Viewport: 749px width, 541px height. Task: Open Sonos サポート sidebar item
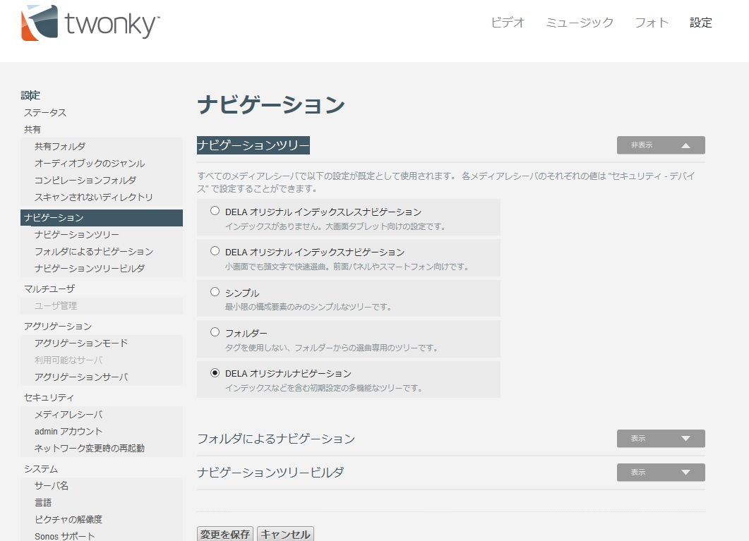click(64, 536)
